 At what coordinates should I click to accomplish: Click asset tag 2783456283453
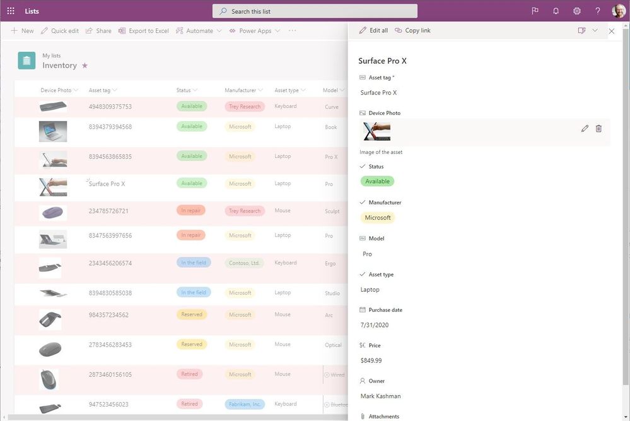pos(110,345)
